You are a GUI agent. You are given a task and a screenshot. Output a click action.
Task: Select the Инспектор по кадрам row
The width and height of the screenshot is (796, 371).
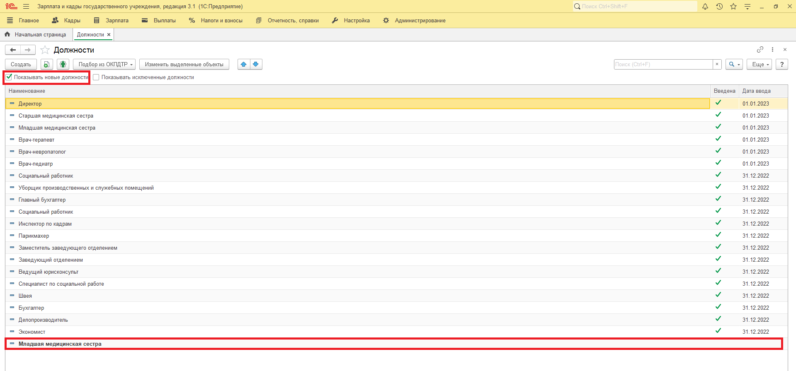(x=396, y=224)
